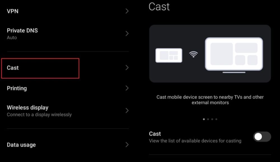280x162 pixels.
Task: Click the 'View the list of available devices' text
Action: click(x=195, y=141)
